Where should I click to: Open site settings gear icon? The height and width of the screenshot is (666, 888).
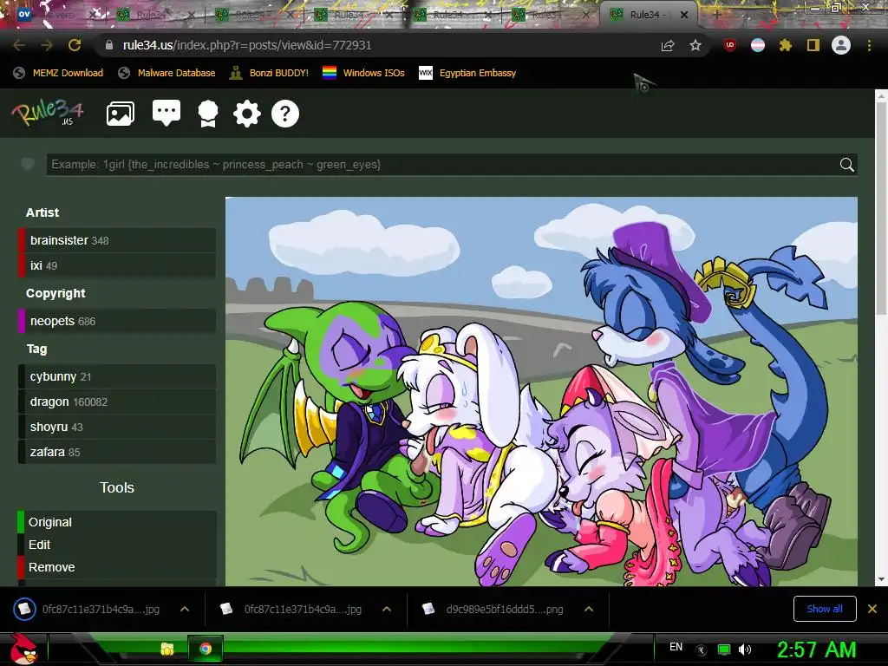(x=247, y=114)
